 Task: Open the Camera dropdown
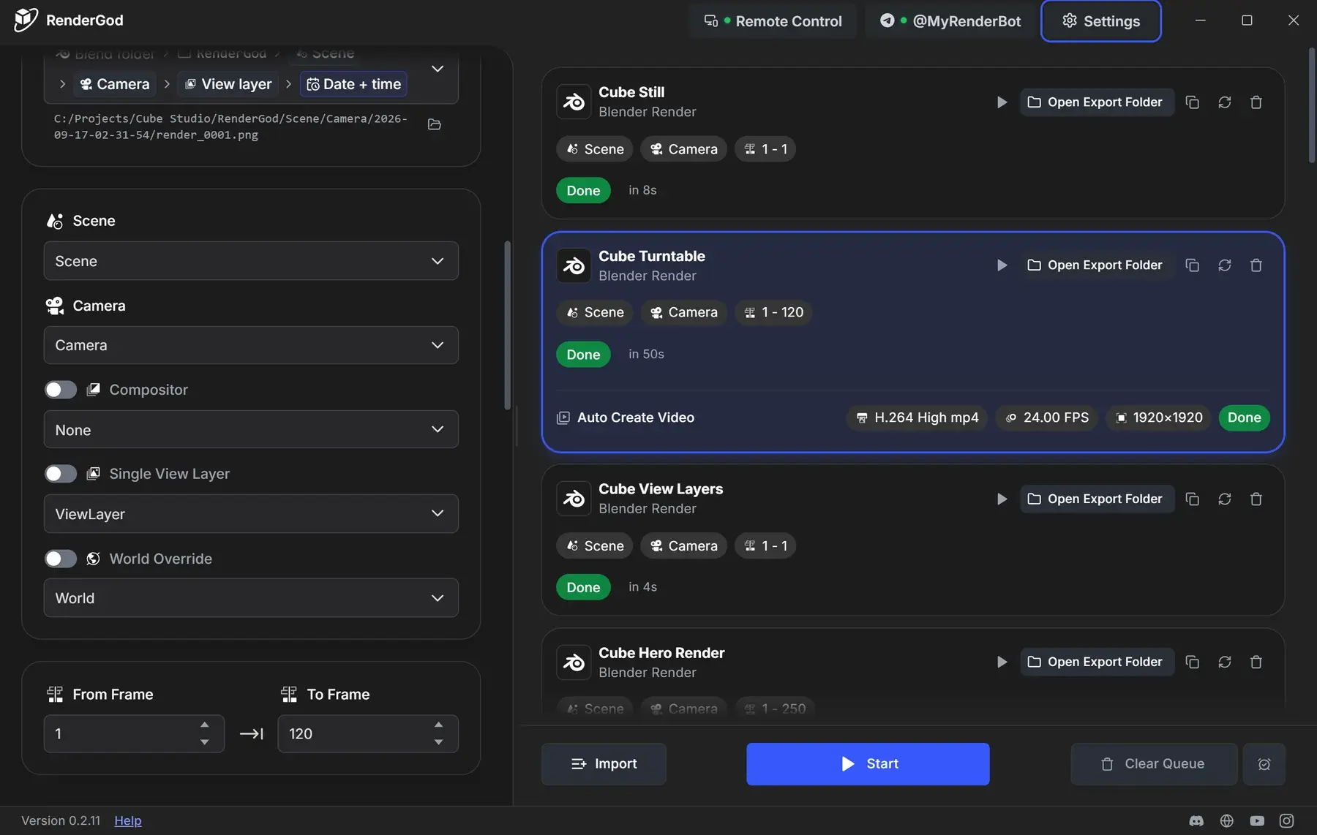[251, 345]
